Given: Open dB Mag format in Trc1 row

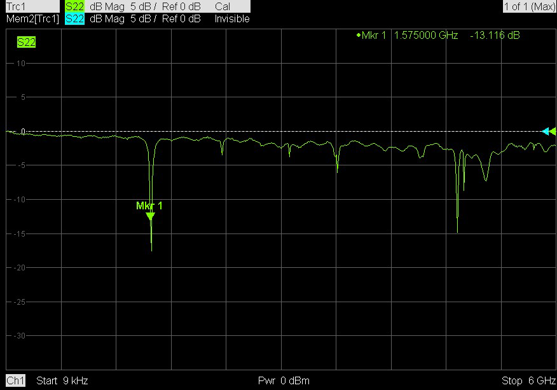Looking at the screenshot, I should (107, 6).
